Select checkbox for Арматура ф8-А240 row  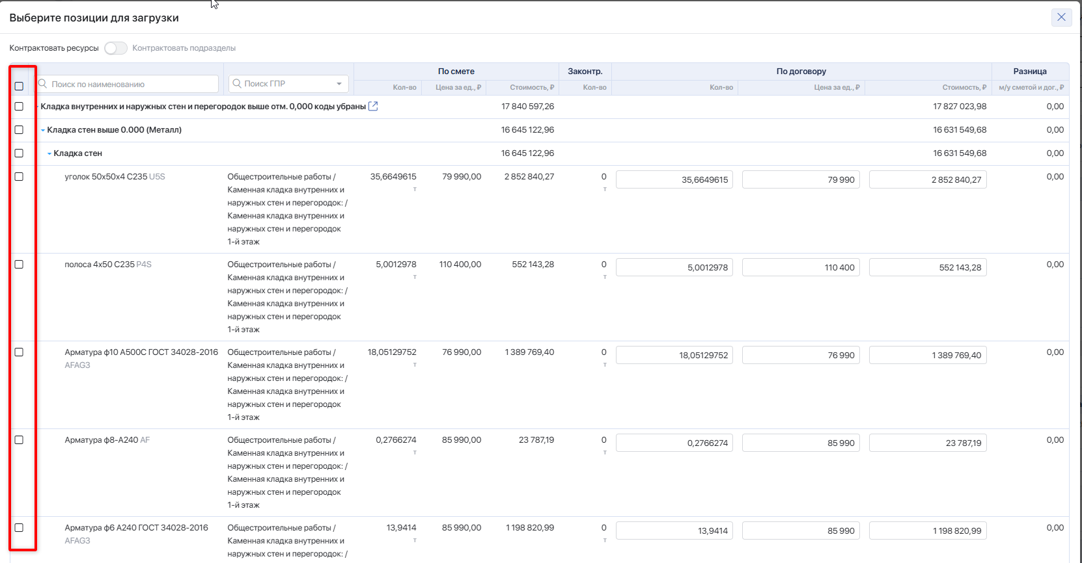tap(19, 440)
